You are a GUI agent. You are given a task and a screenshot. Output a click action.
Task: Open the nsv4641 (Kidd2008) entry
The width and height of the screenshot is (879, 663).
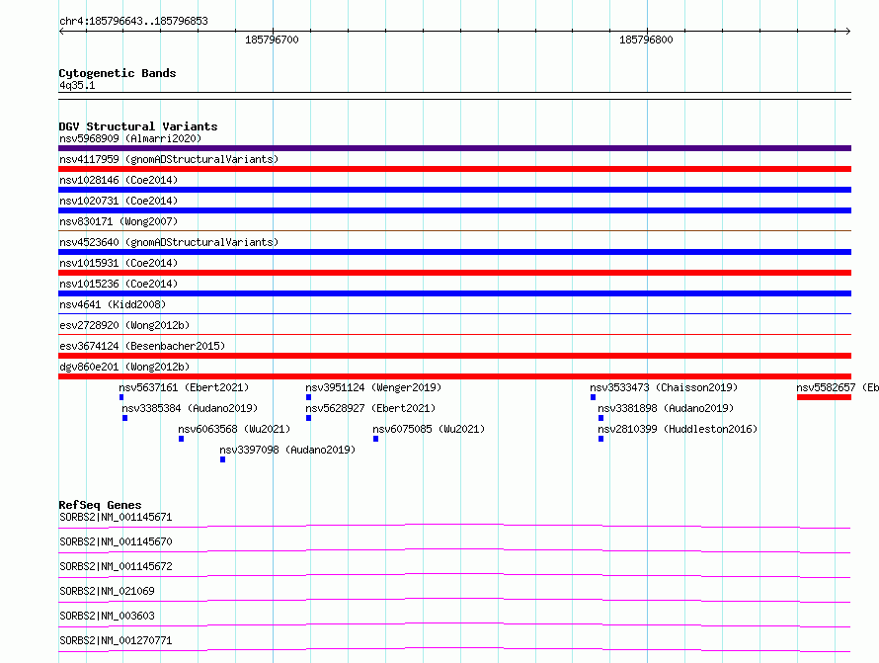113,304
